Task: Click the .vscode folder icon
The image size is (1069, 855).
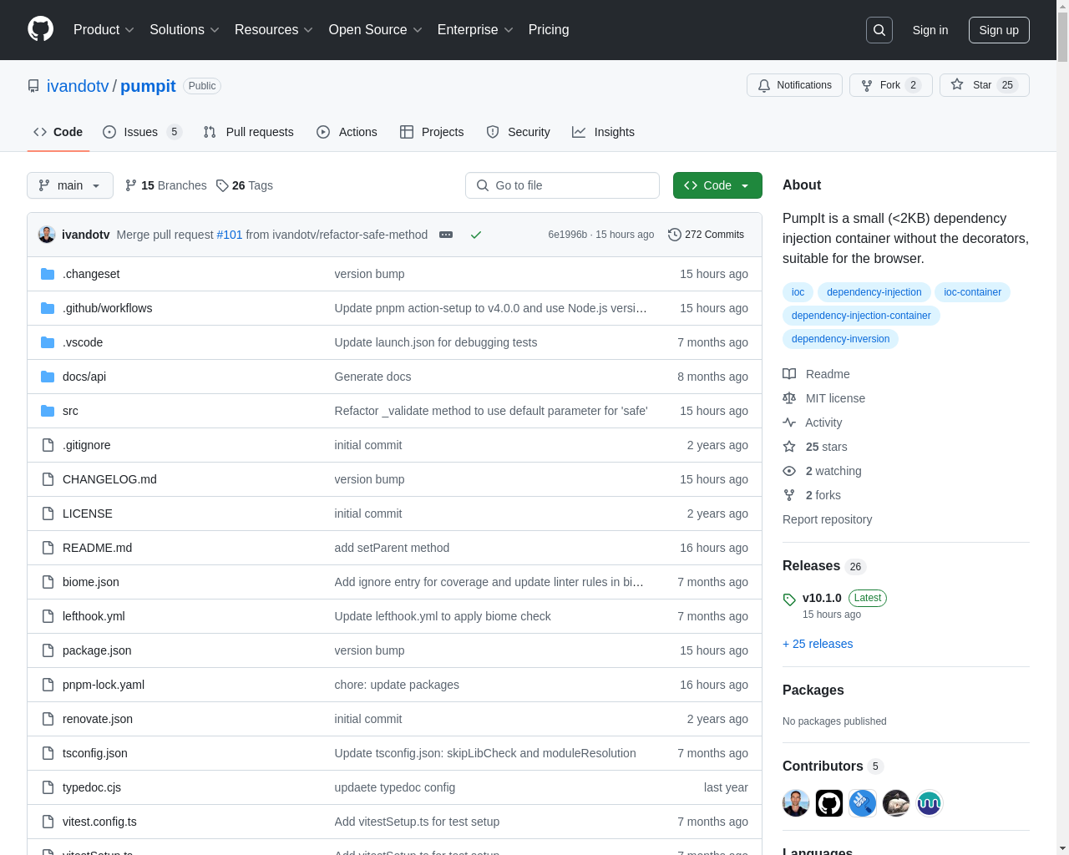Action: [48, 342]
